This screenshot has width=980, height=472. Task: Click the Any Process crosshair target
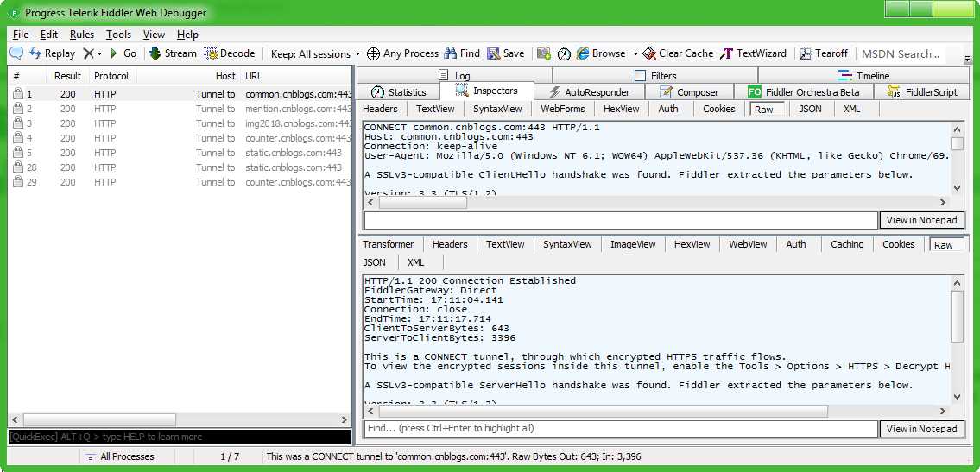tap(402, 53)
